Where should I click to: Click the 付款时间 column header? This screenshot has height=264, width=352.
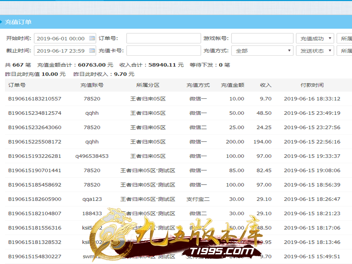click(x=312, y=85)
